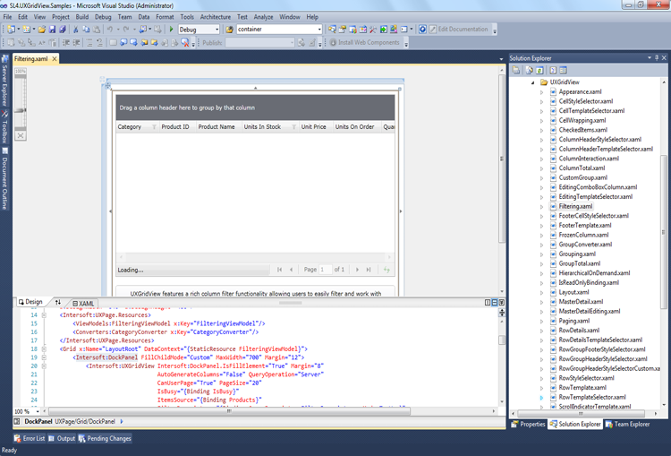Click the Add New Item toolbar icon
The image size is (671, 456).
[27, 30]
